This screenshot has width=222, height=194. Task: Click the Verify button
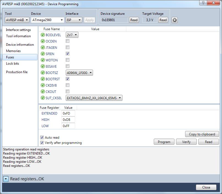(x=186, y=142)
